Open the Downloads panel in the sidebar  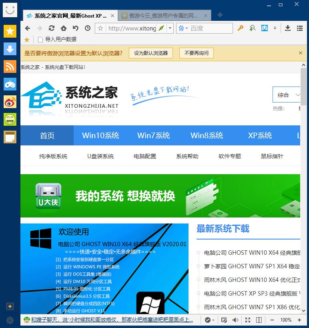pyautogui.click(x=10, y=49)
